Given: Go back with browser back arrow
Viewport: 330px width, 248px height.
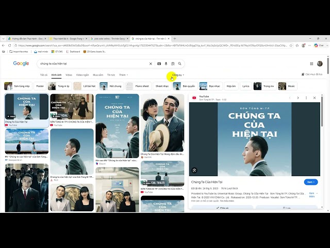Looking at the screenshot, I should point(4,45).
